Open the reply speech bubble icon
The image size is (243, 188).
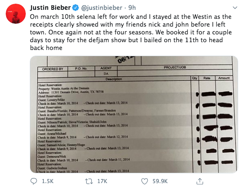pyautogui.click(x=34, y=181)
